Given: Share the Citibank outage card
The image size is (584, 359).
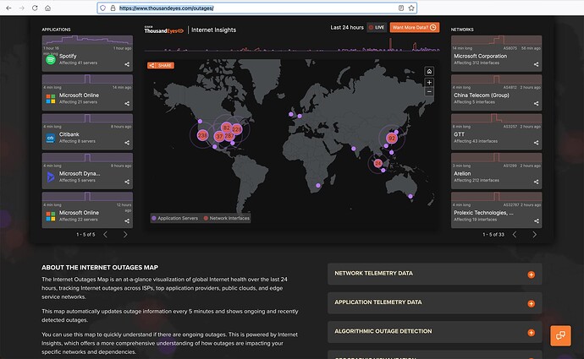Looking at the screenshot, I should pyautogui.click(x=127, y=143).
